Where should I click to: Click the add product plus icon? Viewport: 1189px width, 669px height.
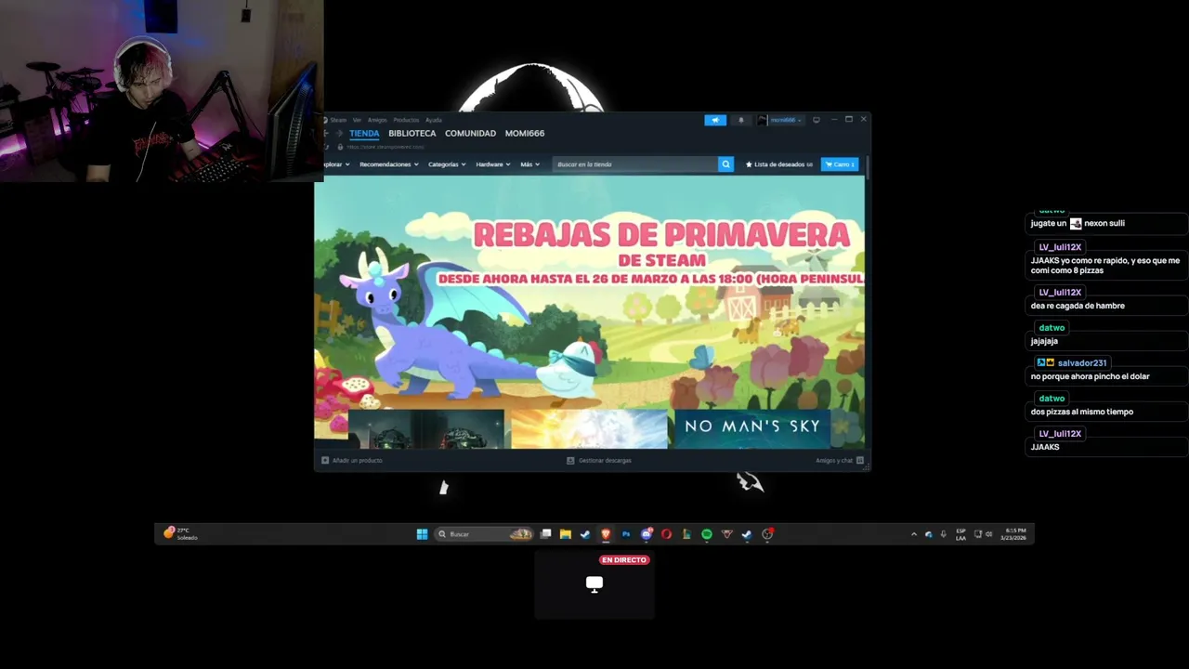click(325, 460)
